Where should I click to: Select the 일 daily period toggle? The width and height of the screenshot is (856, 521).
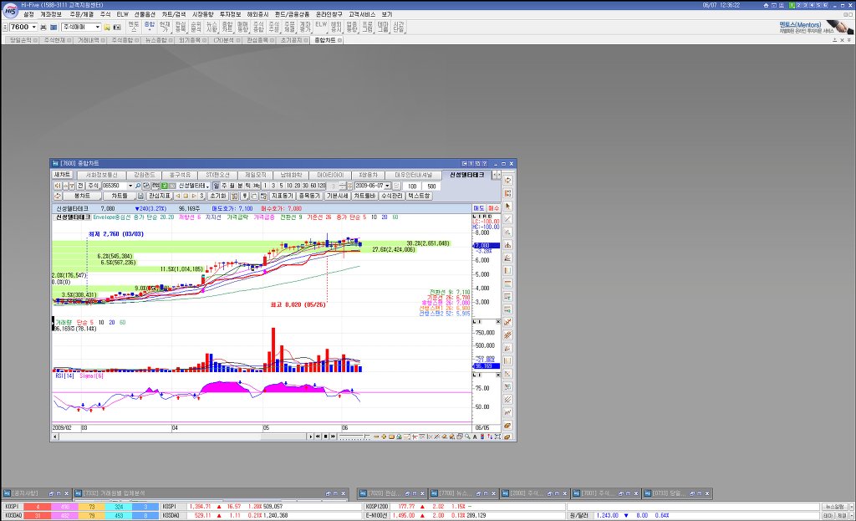click(217, 186)
